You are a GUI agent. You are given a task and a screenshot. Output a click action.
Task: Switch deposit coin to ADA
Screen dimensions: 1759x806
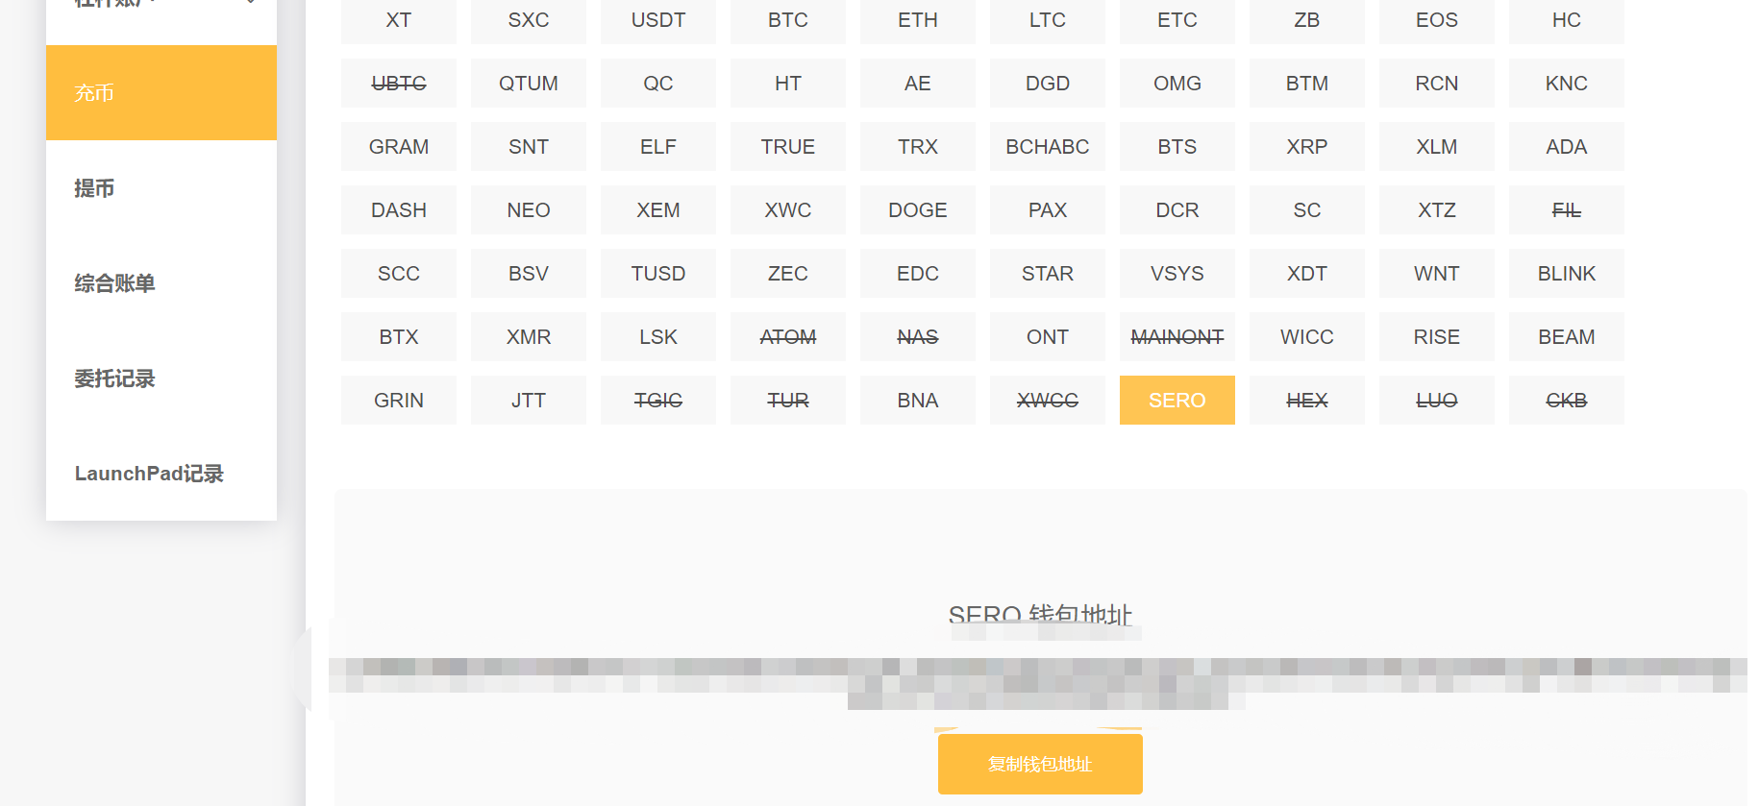(1567, 147)
